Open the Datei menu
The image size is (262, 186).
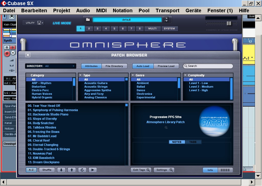click(9, 10)
